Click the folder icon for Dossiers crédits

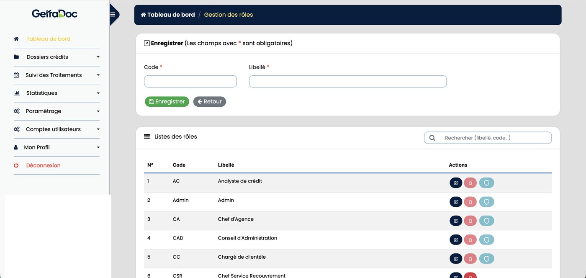(x=16, y=57)
